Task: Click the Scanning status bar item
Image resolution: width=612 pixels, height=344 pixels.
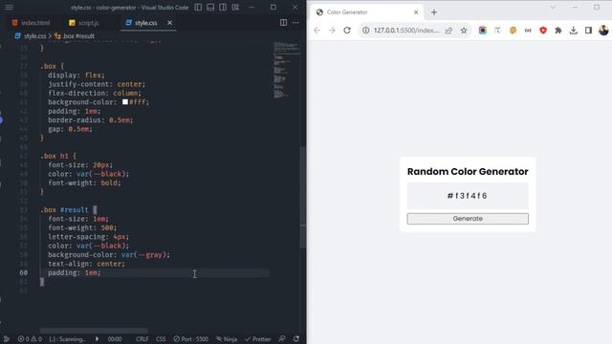Action: tap(67, 339)
